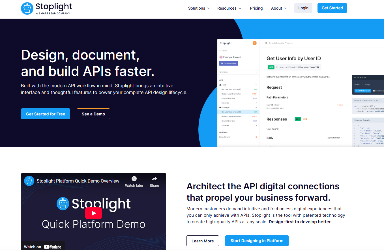This screenshot has width=384, height=250.
Task: Click the Learn More button
Action: (203, 241)
